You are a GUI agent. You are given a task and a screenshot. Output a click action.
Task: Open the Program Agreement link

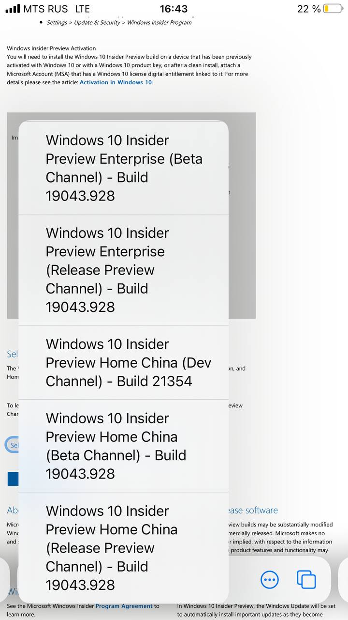(124, 606)
